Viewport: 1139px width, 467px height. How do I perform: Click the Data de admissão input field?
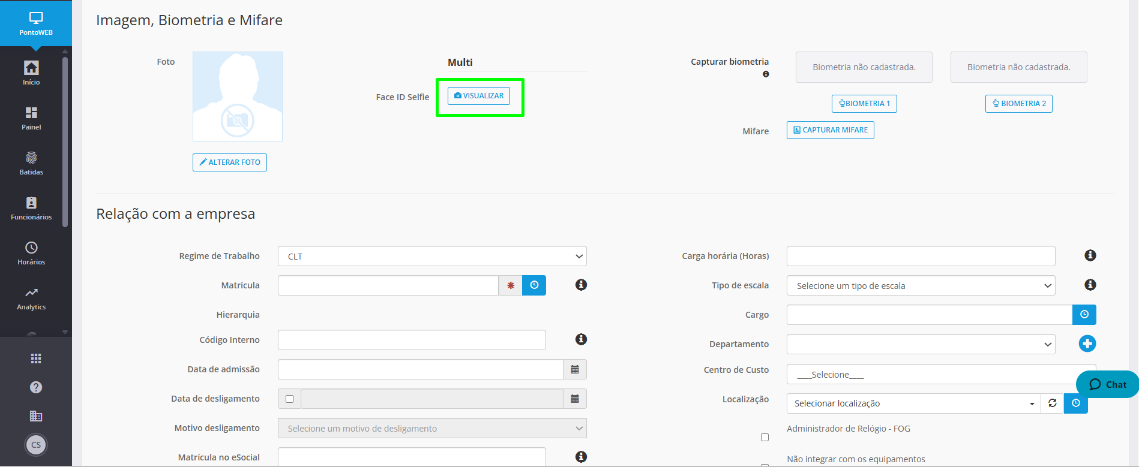point(420,369)
